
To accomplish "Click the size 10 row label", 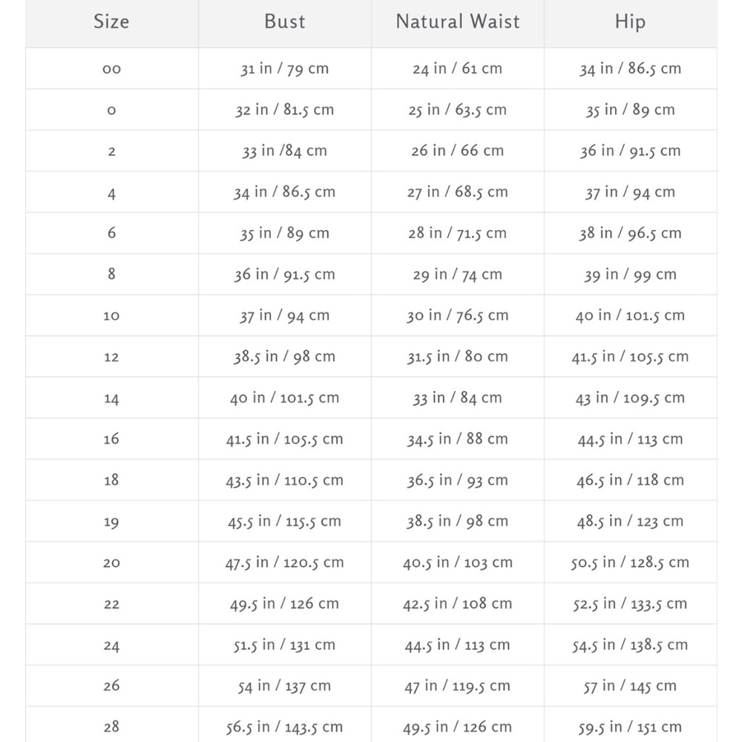I will (x=111, y=315).
